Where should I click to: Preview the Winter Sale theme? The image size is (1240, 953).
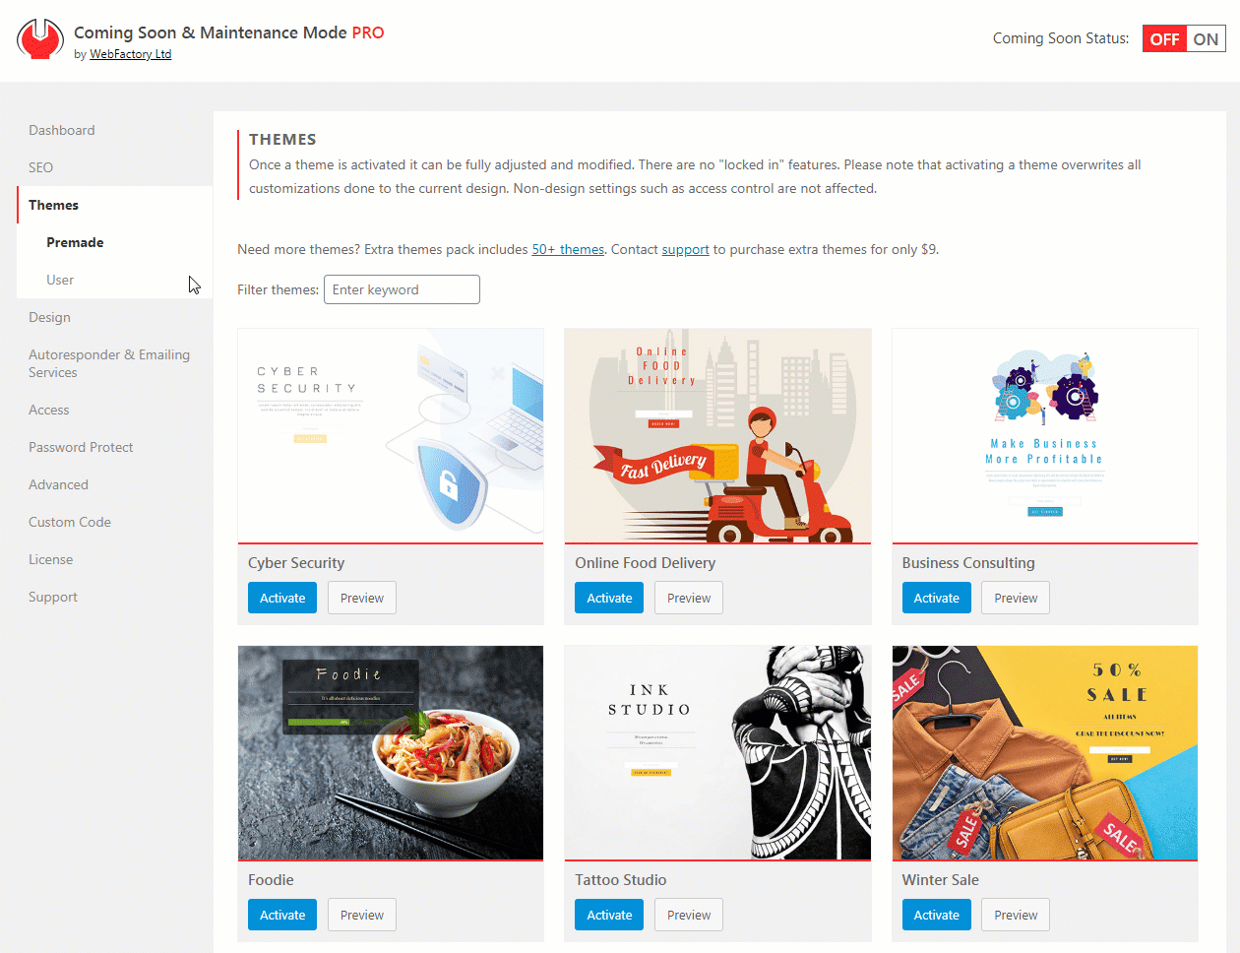coord(1016,915)
